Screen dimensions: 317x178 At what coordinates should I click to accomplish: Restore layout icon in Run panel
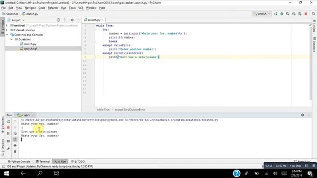pos(8,141)
